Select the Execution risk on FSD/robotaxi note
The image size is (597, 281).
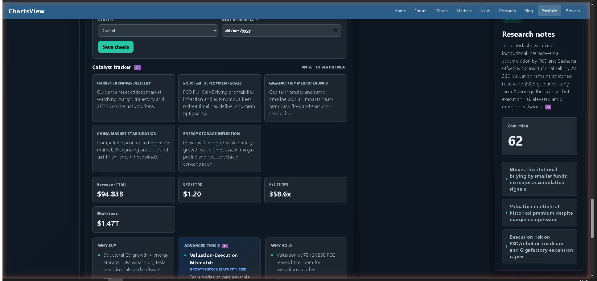[x=539, y=246]
